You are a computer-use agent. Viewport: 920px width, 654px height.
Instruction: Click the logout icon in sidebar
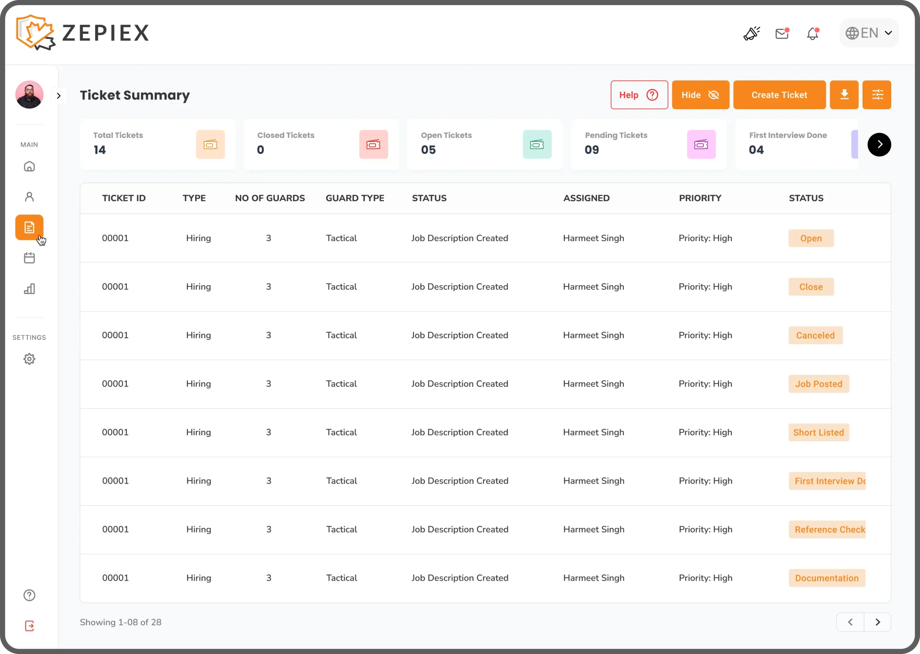(29, 626)
